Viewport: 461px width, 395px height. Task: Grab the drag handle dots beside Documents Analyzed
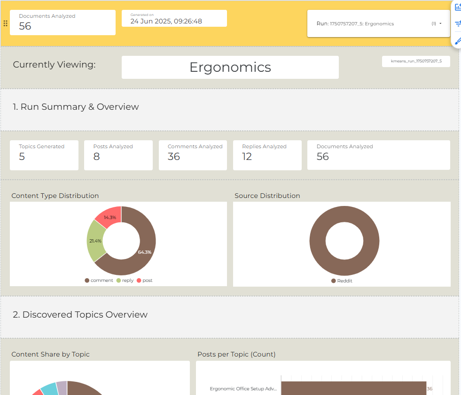coord(5,23)
